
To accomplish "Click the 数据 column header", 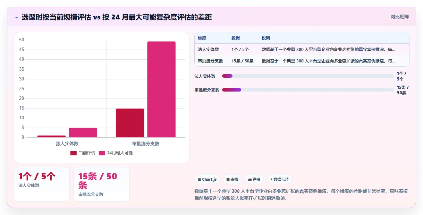I will pyautogui.click(x=236, y=38).
